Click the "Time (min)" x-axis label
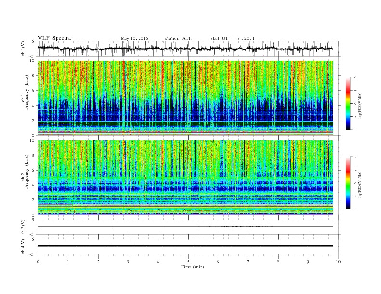381x294 pixels. (192, 267)
